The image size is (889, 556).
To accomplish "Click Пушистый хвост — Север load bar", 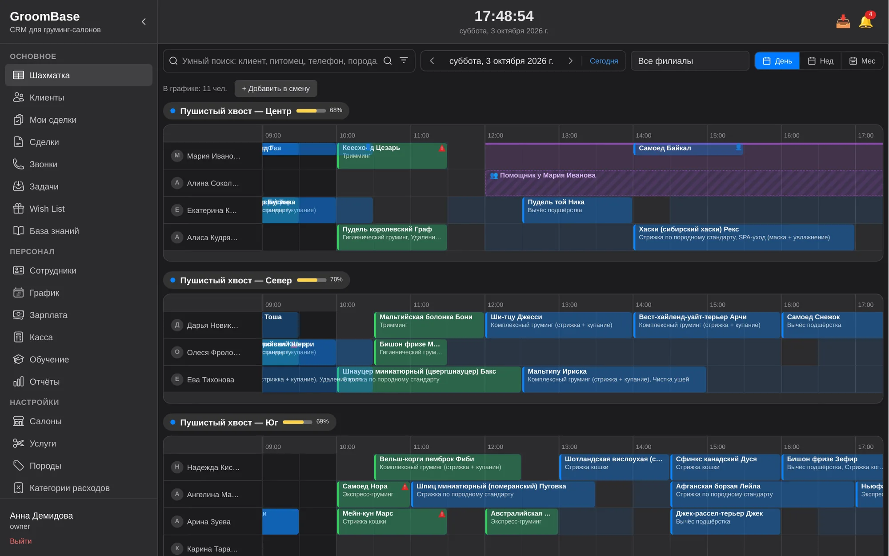I will point(312,280).
